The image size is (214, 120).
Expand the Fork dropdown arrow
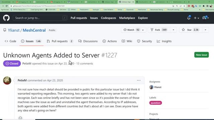coord(173,30)
